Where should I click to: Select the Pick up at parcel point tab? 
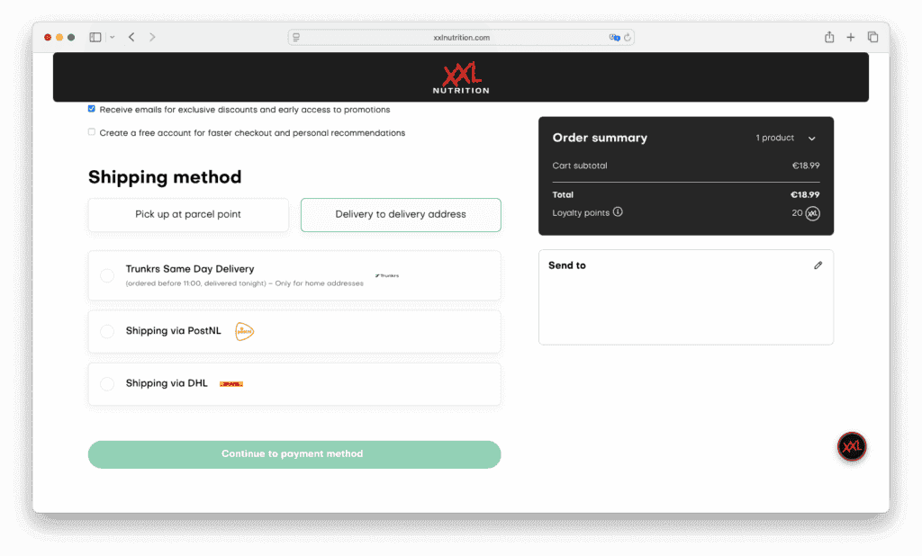tap(188, 214)
